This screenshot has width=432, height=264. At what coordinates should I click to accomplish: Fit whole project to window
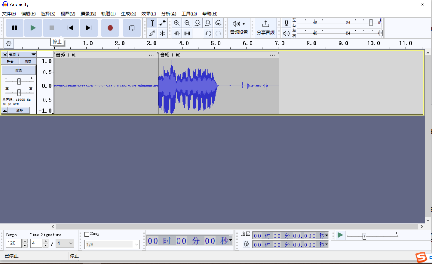coord(208,23)
